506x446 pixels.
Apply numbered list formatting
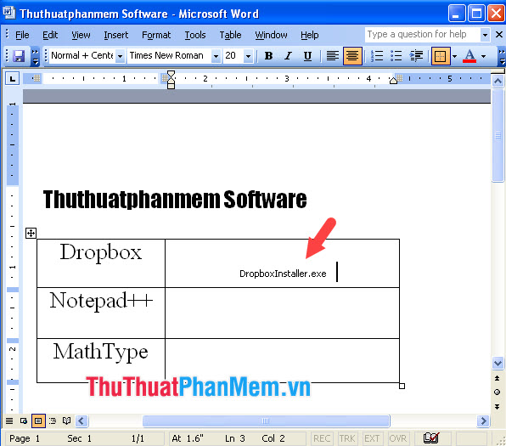click(377, 56)
